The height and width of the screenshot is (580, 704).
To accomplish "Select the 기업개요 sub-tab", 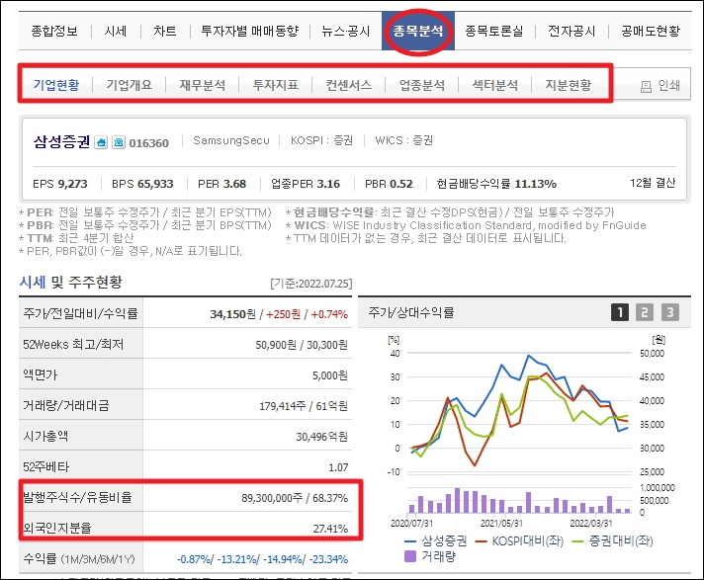I will 130,85.
